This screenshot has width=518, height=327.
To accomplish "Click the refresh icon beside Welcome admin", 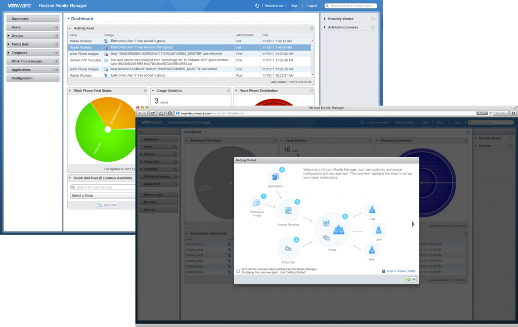I will 362,122.
